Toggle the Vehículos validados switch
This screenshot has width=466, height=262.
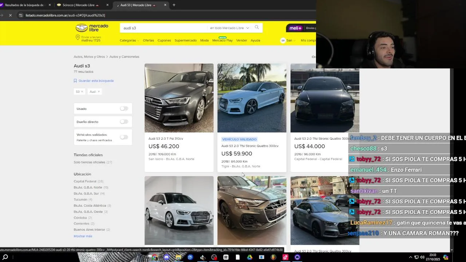(x=124, y=137)
